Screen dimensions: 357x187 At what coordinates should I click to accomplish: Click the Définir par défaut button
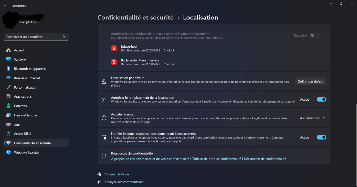[310, 82]
